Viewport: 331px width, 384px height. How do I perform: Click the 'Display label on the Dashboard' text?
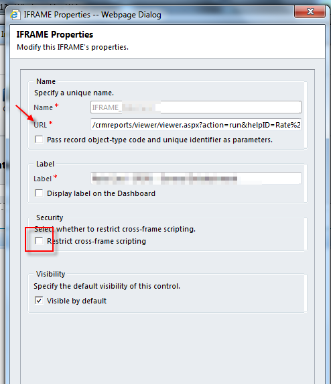click(101, 193)
